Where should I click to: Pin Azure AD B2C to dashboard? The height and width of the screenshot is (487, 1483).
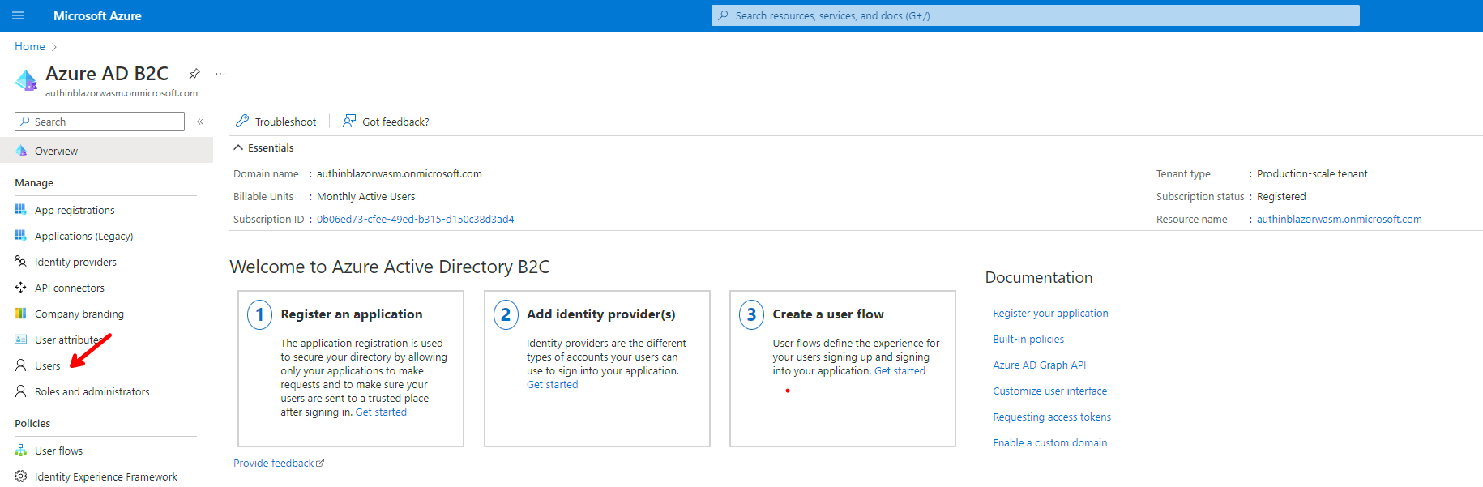[194, 74]
